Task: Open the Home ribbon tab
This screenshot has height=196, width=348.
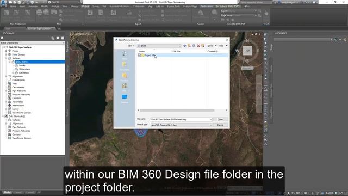Action: pos(13,7)
